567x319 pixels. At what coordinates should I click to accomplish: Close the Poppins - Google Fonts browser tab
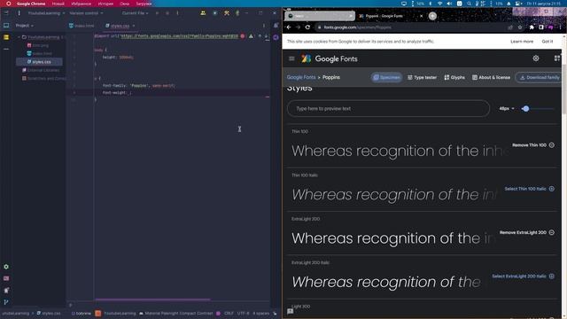coord(422,16)
